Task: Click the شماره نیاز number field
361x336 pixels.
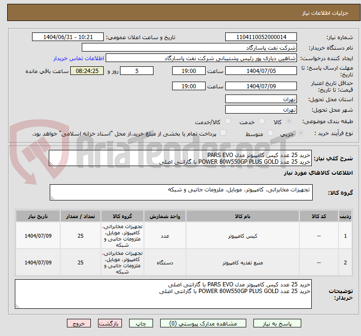Action: (x=261, y=37)
